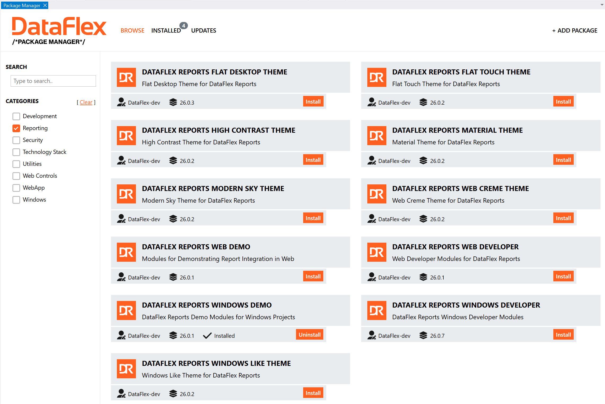
Task: Click the DR icon for Flat Touch Theme
Action: click(377, 77)
